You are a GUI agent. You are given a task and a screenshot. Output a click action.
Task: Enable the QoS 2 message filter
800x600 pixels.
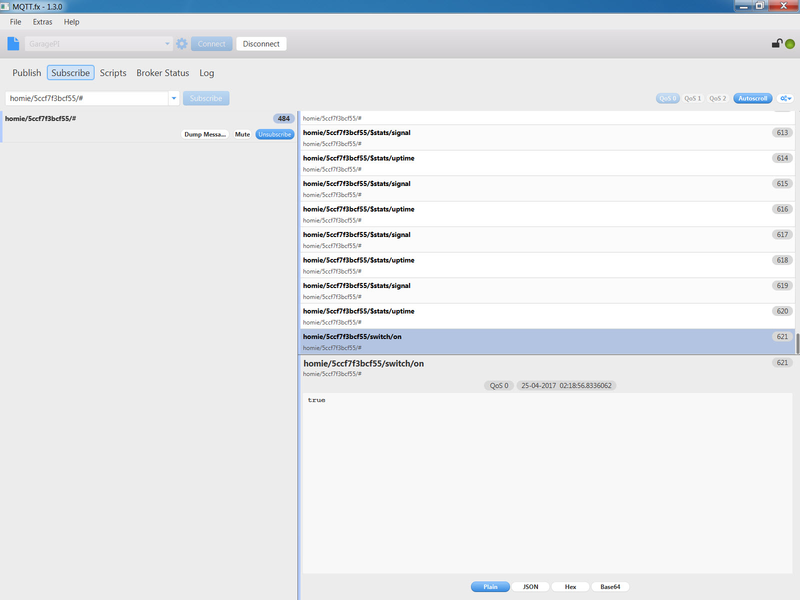coord(717,98)
